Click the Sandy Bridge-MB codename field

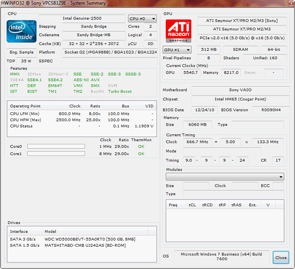pyautogui.click(x=94, y=35)
